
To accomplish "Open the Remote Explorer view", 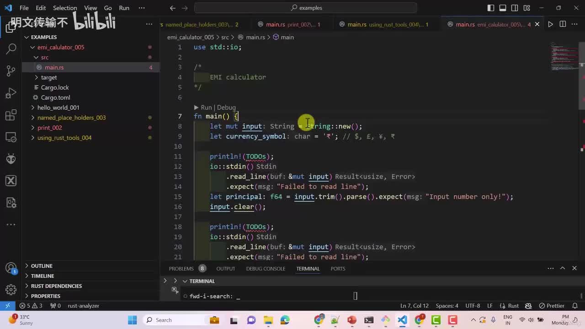I will point(11,137).
